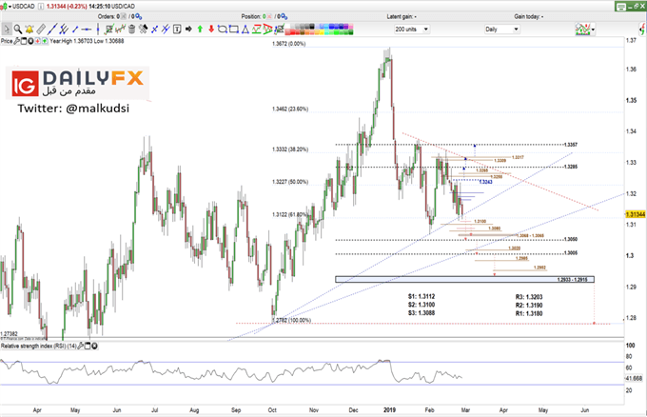Click the info icon next to USDCAD
This screenshot has height=417, width=647.
click(40, 7)
